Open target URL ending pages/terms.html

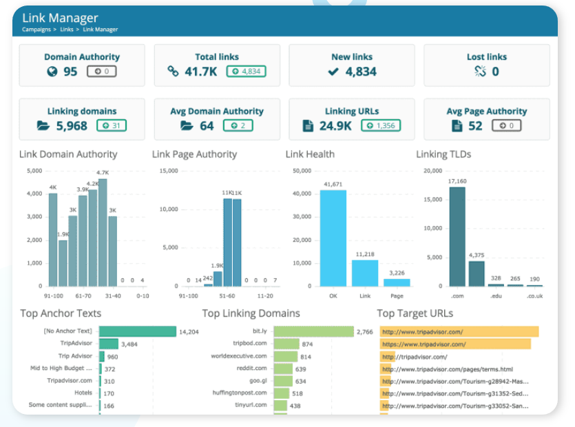448,369
